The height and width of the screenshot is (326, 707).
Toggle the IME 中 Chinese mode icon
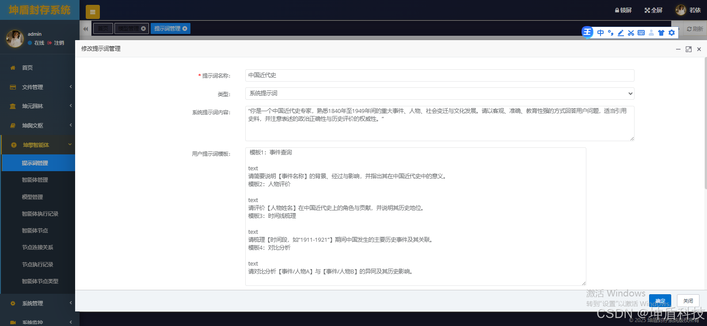(x=600, y=33)
